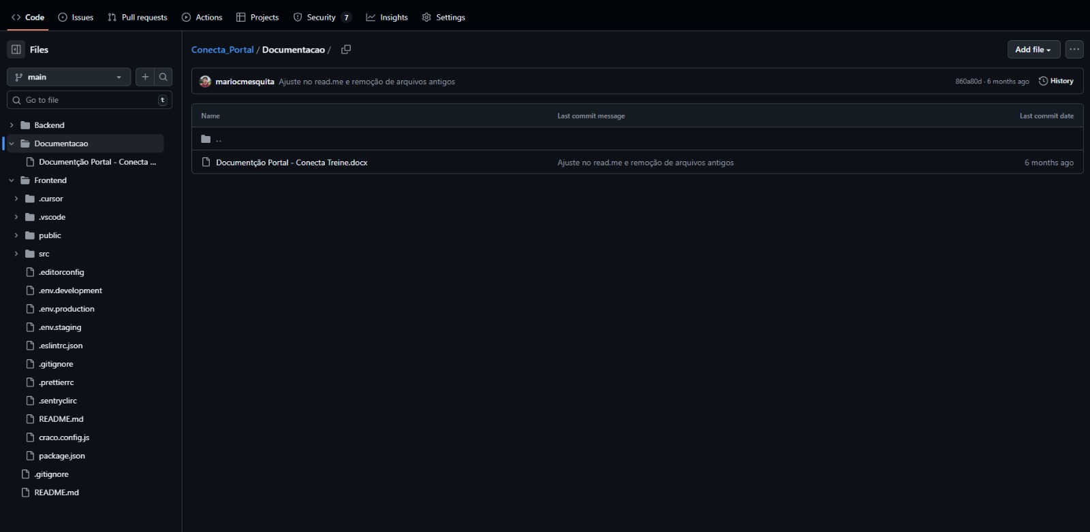This screenshot has width=1090, height=532.
Task: Copy the path using the copy icon
Action: [346, 50]
